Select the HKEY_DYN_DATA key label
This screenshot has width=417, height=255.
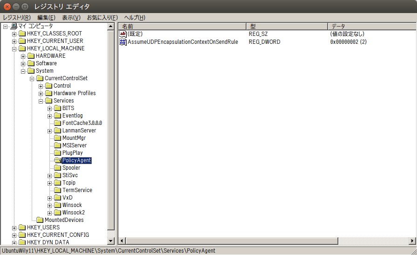[48, 242]
